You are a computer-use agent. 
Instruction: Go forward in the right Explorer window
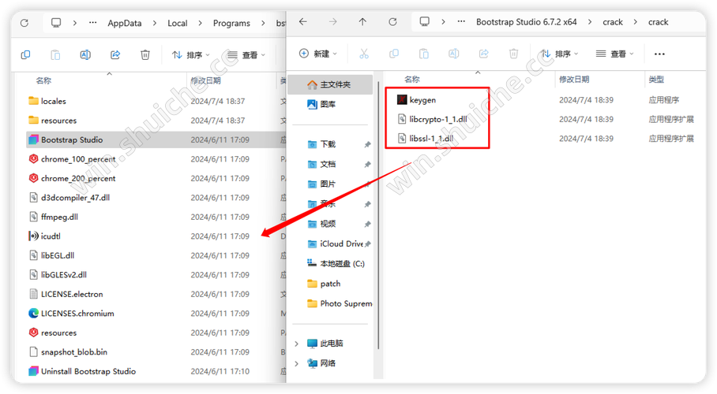click(333, 21)
